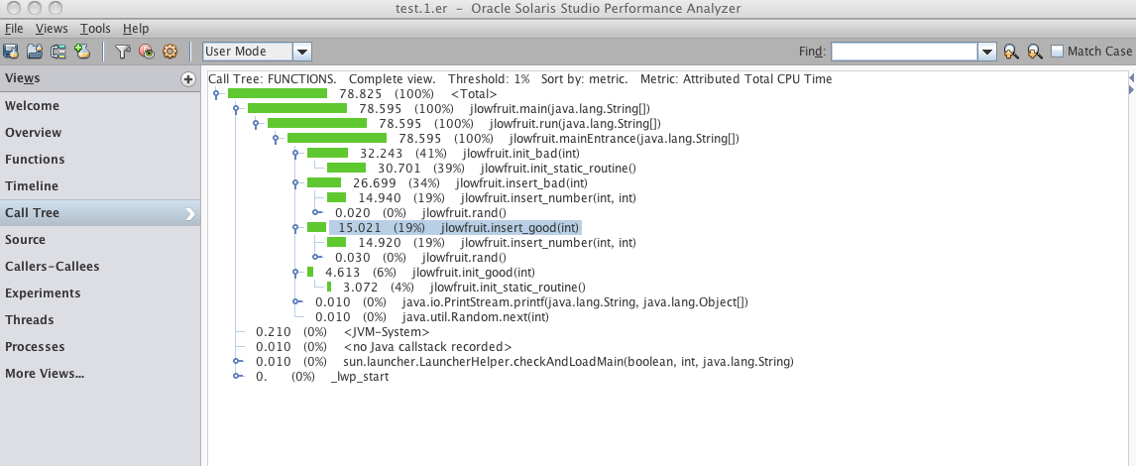Select the highlighted jlowfruit.insert_good(int) row
This screenshot has width=1136, height=466.
pos(456,228)
